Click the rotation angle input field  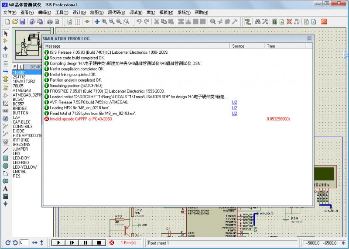point(24,242)
